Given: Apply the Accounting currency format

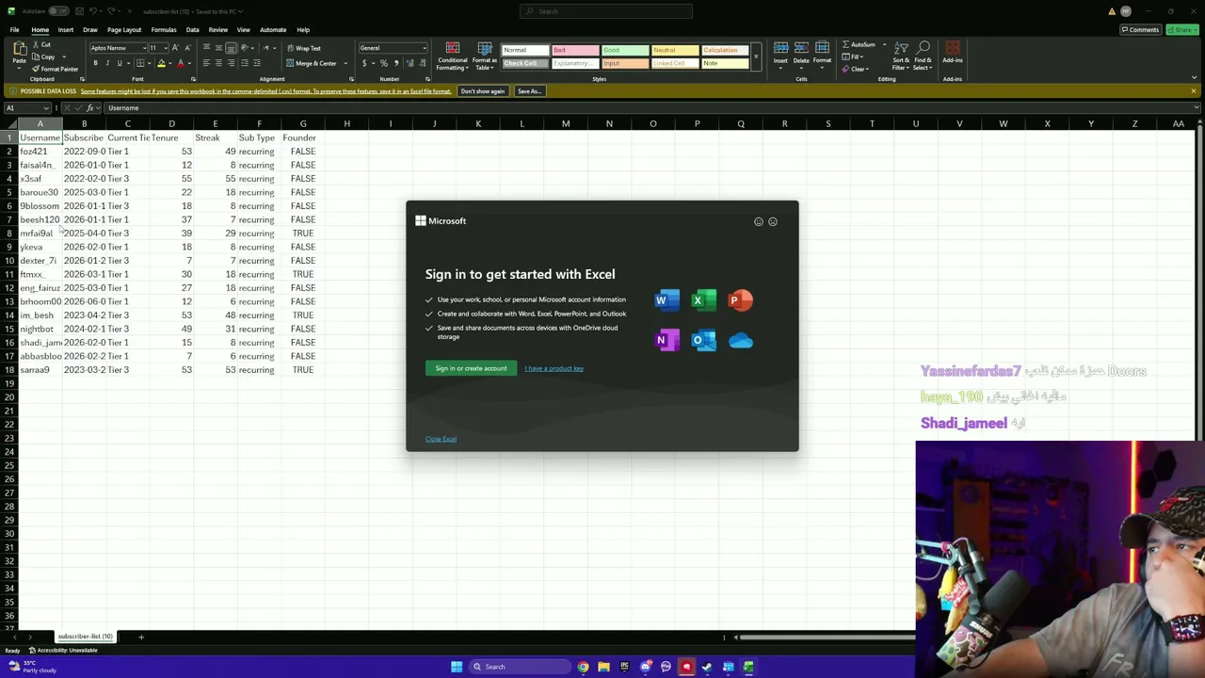Looking at the screenshot, I should coord(364,63).
